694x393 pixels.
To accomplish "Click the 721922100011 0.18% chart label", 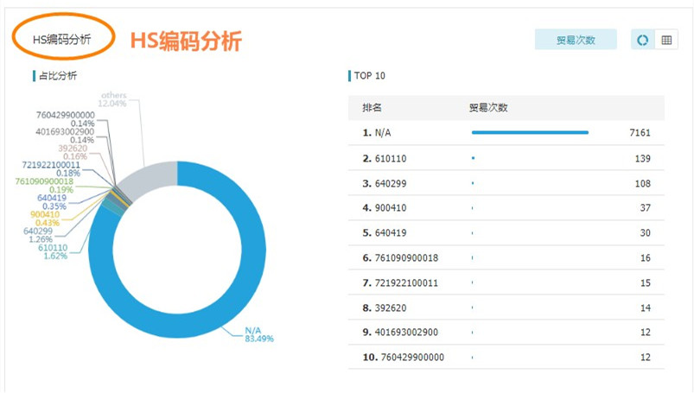I will (51, 169).
